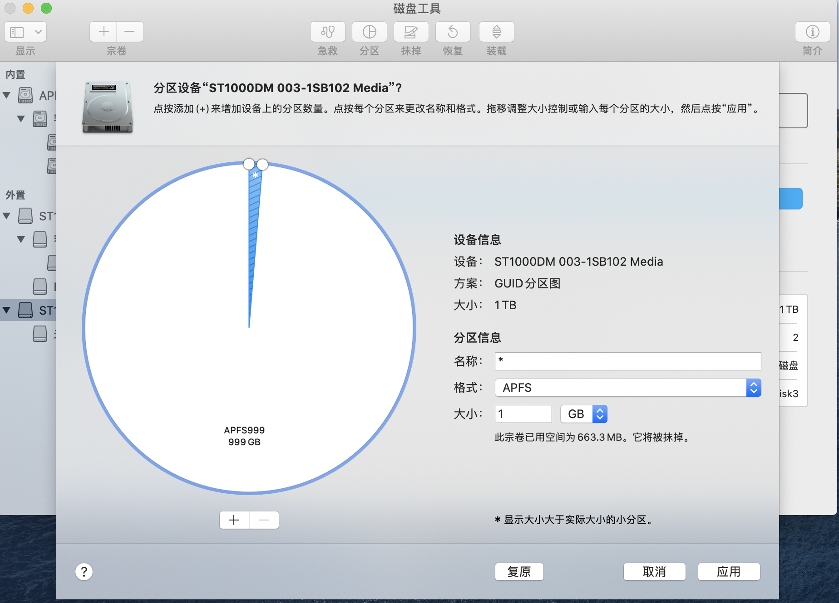Open the GB size unit dropdown
Viewport: 839px width, 603px height.
(584, 414)
